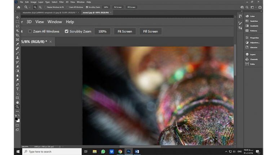Go to the Home screen
277x155 pixels.
[x=19, y=7]
